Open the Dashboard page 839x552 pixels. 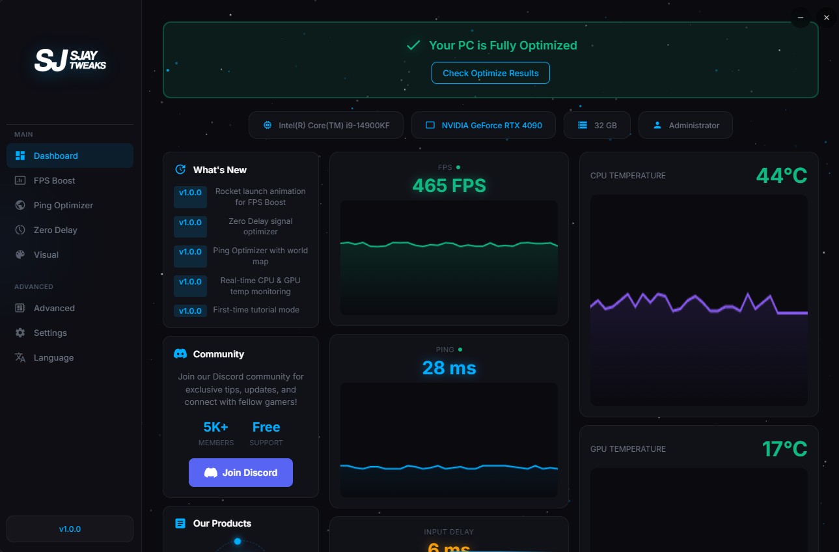70,156
